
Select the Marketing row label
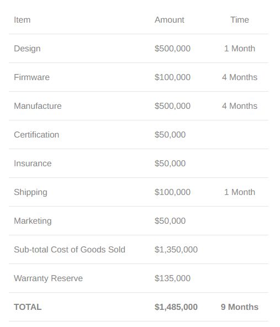tap(33, 221)
